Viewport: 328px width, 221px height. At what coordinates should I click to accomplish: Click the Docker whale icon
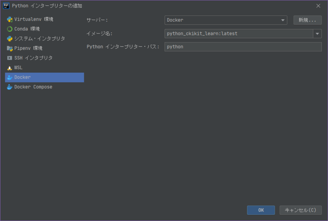click(9, 77)
